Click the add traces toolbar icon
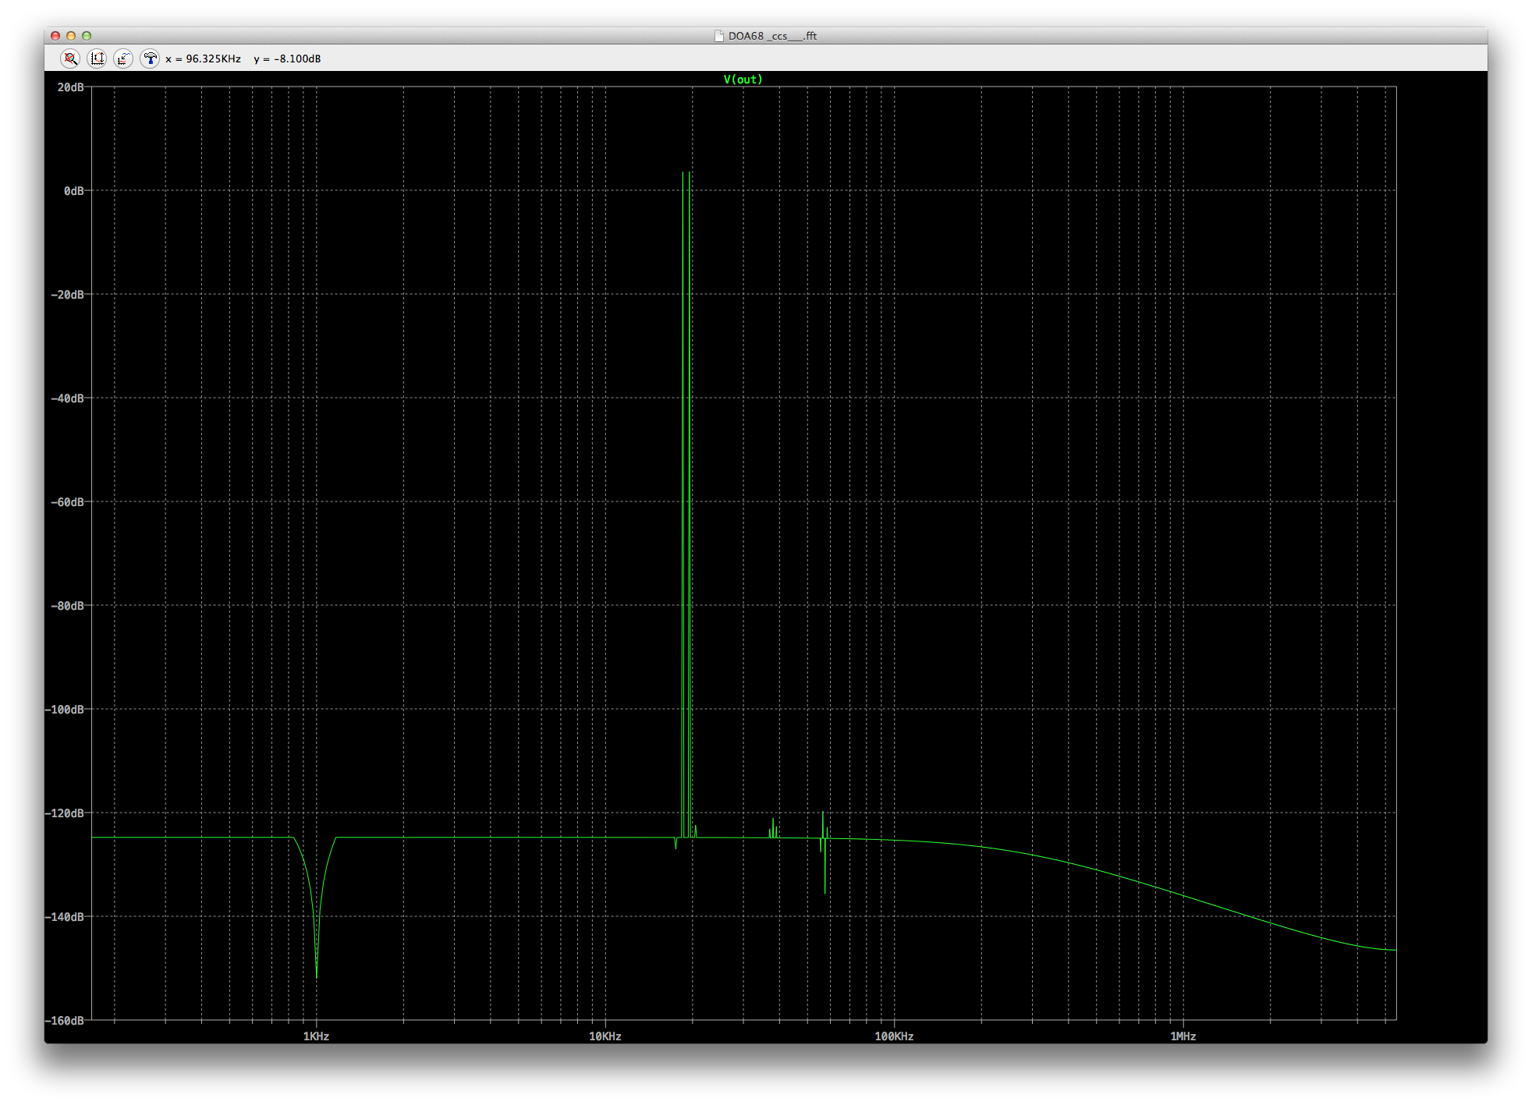The image size is (1532, 1105). click(x=123, y=58)
